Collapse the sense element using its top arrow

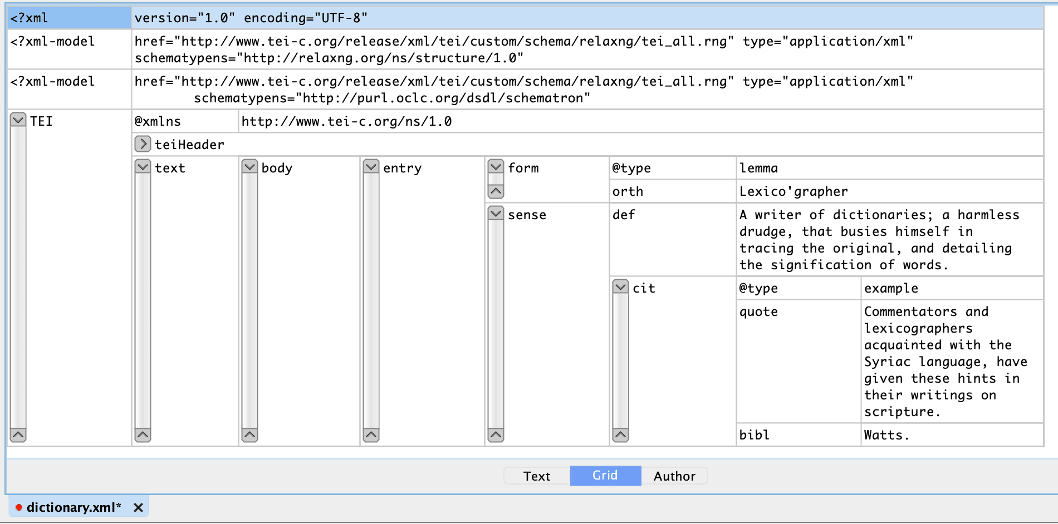[x=496, y=214]
